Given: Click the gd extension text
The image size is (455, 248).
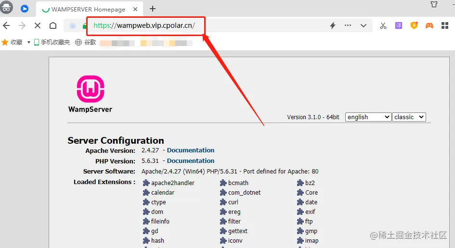Looking at the screenshot, I should [x=155, y=231].
